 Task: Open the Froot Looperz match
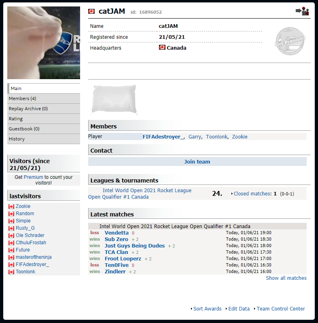(x=123, y=258)
